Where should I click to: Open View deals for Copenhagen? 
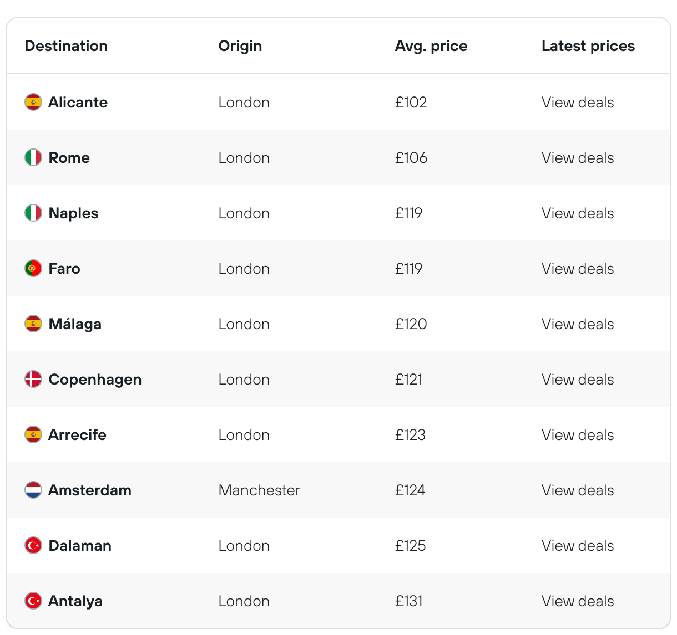[x=578, y=380]
